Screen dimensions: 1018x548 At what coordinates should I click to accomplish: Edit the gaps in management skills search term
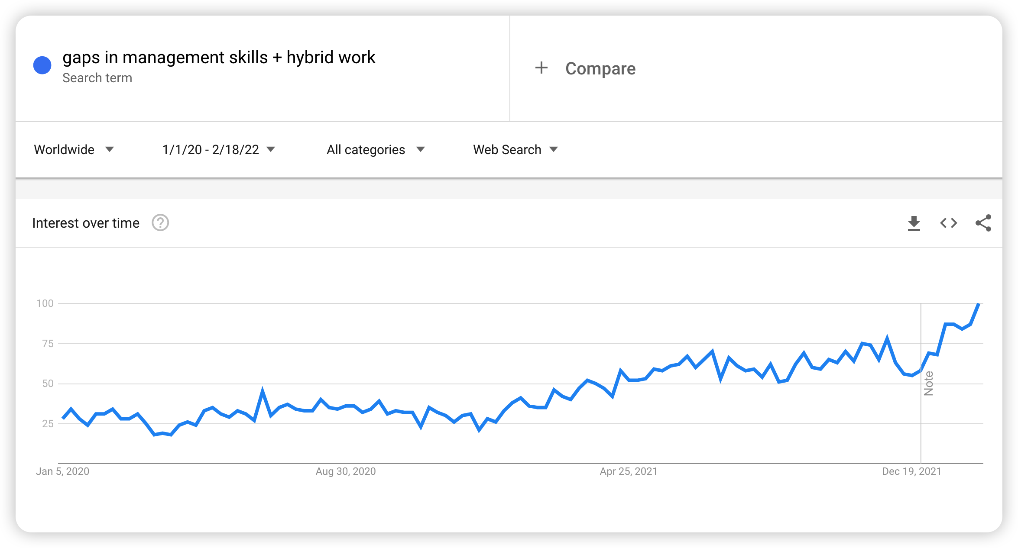click(219, 58)
